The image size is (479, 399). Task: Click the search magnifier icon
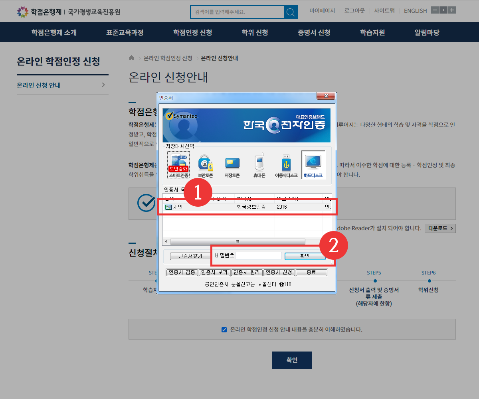pyautogui.click(x=291, y=12)
